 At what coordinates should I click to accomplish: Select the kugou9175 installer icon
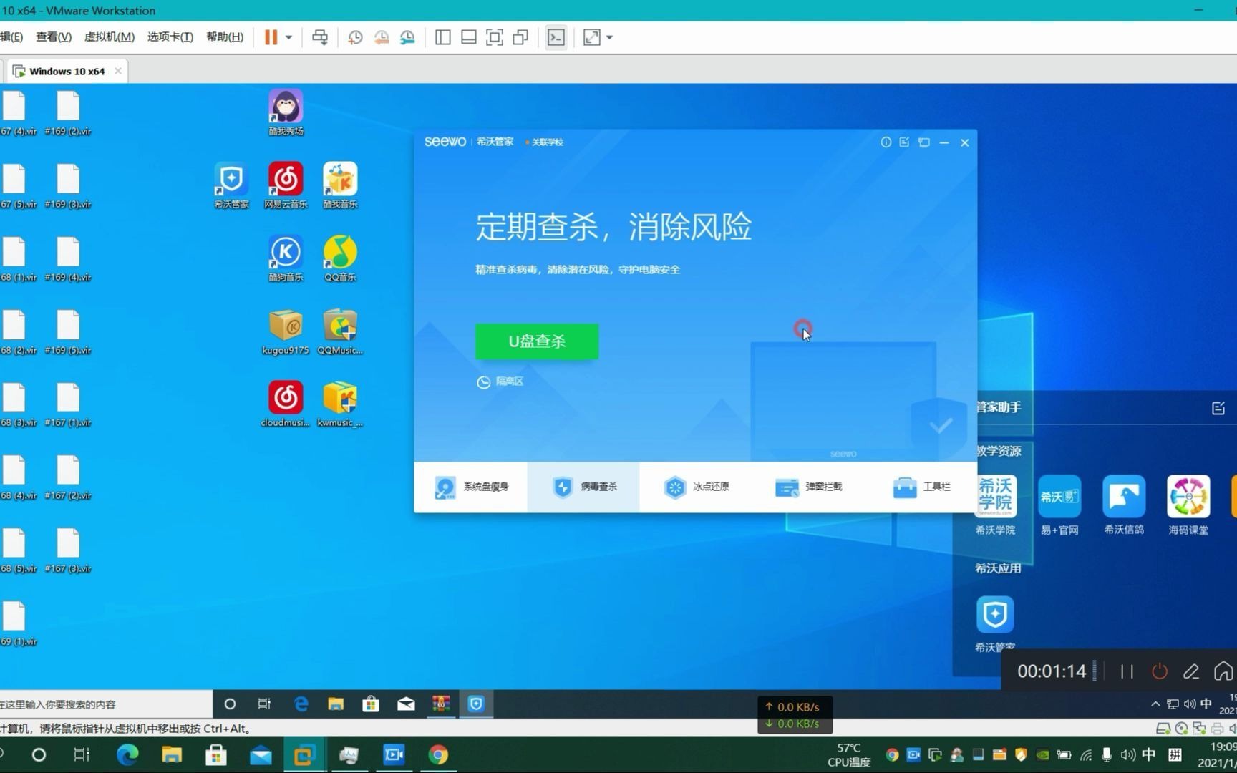coord(286,331)
